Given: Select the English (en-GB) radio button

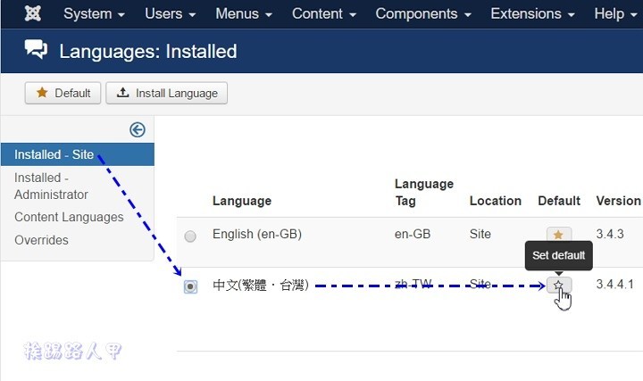Looking at the screenshot, I should pyautogui.click(x=190, y=236).
